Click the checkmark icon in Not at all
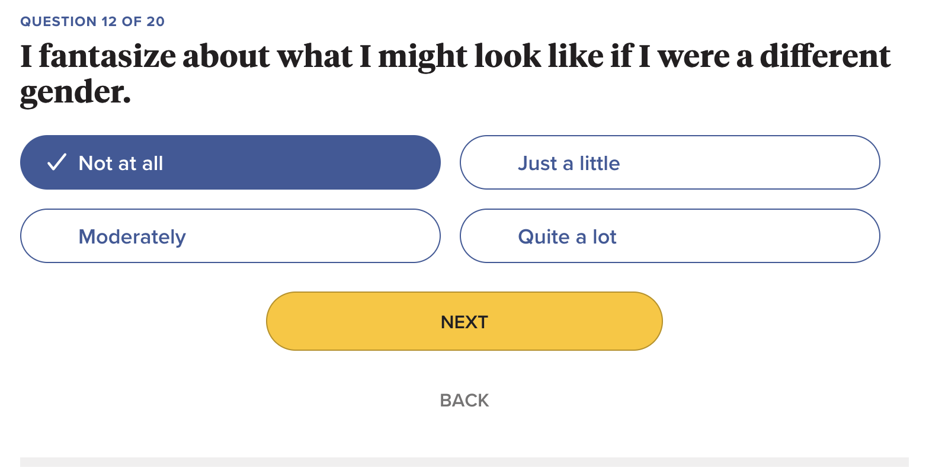 click(56, 162)
